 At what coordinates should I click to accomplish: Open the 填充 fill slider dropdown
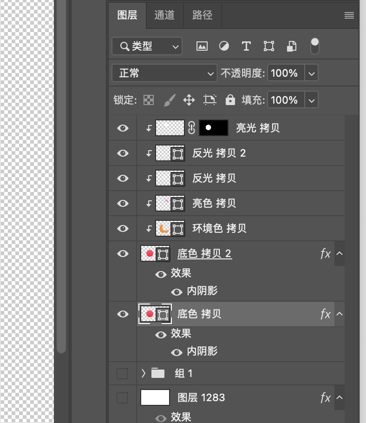tap(312, 100)
